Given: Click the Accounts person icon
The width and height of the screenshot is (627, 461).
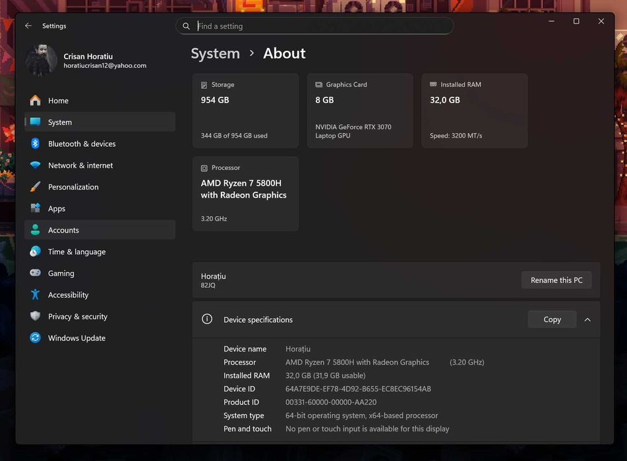Looking at the screenshot, I should (35, 230).
